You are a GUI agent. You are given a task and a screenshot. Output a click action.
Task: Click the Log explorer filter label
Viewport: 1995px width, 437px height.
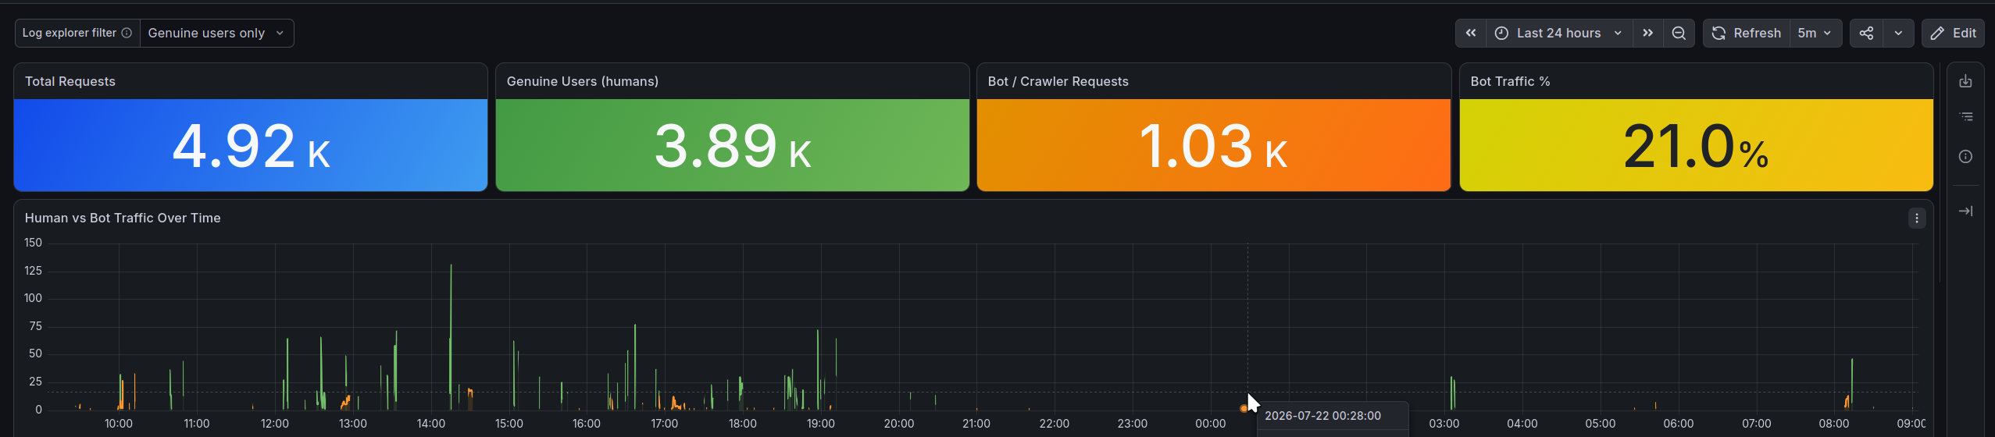(70, 33)
